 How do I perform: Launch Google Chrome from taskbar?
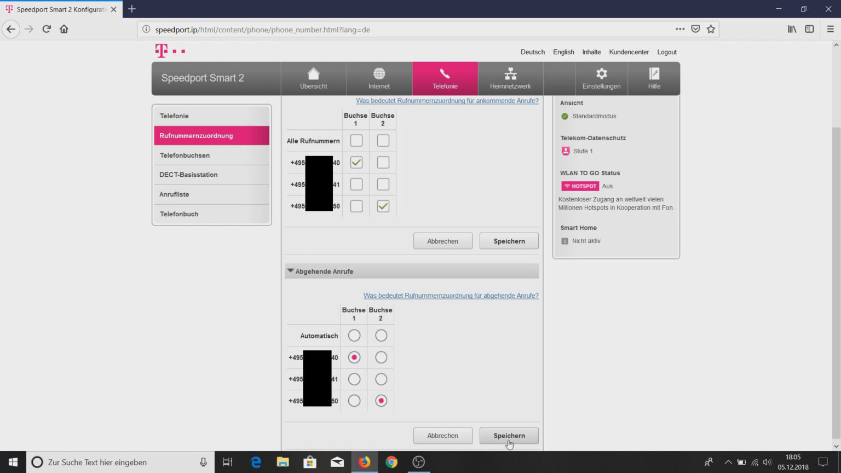(x=391, y=462)
